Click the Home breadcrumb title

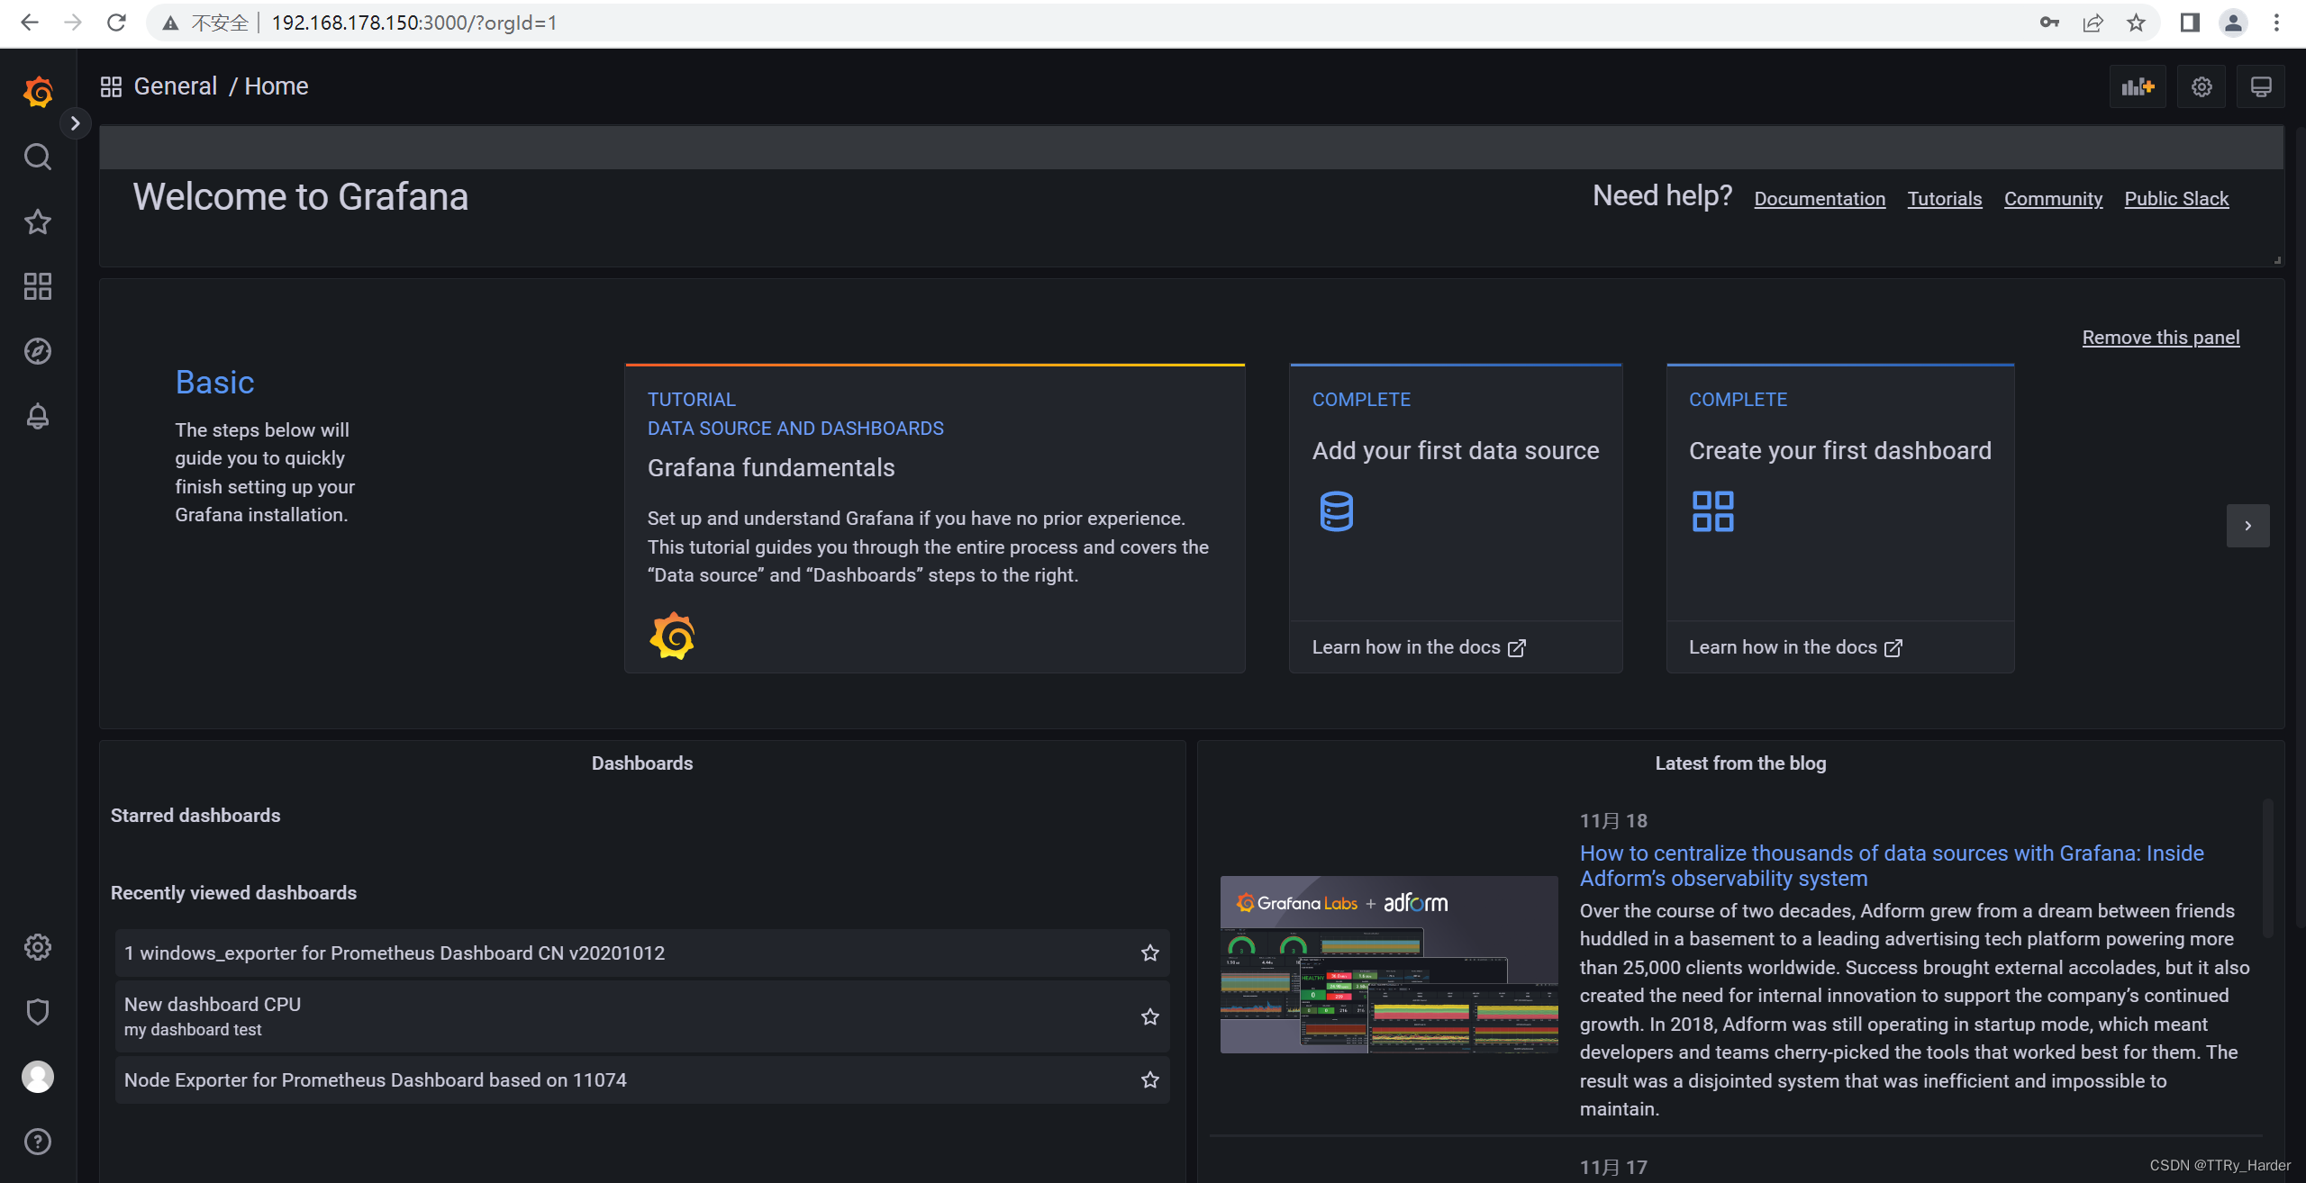click(277, 86)
